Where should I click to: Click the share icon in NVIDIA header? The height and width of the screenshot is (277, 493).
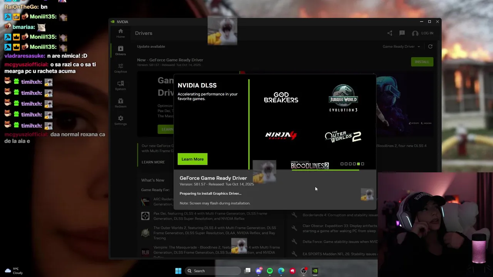tap(390, 33)
